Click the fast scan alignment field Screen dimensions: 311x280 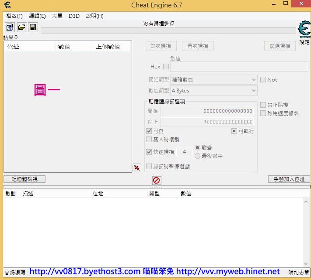pos(184,152)
